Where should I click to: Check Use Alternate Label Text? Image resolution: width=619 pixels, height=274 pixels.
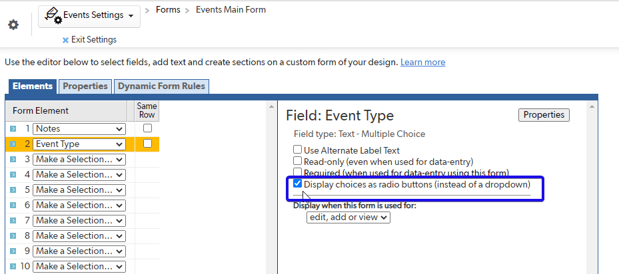pos(297,150)
